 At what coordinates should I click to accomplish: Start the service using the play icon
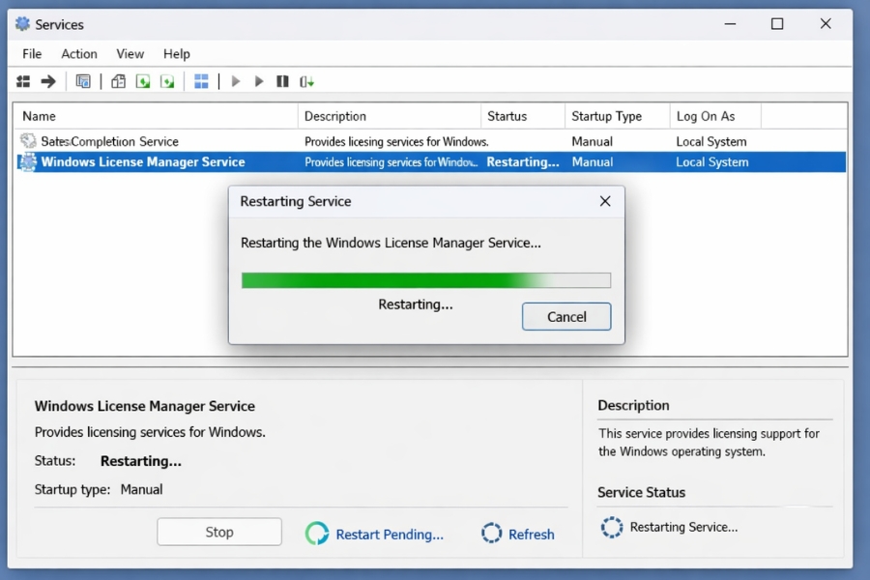pyautogui.click(x=236, y=81)
